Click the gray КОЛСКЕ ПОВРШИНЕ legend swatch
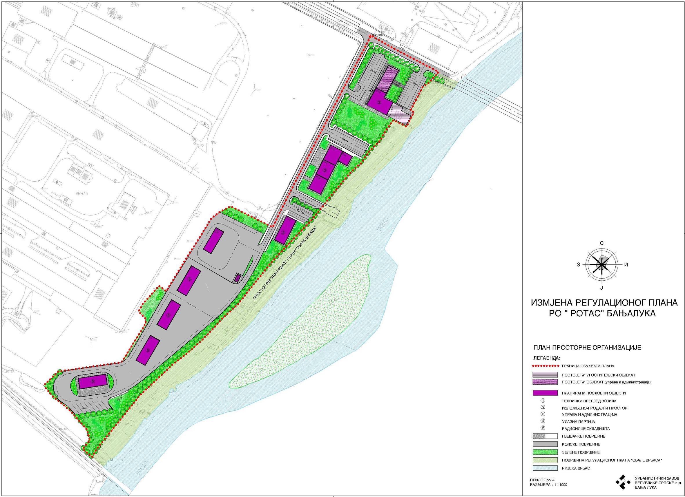685x497 pixels. coord(545,444)
